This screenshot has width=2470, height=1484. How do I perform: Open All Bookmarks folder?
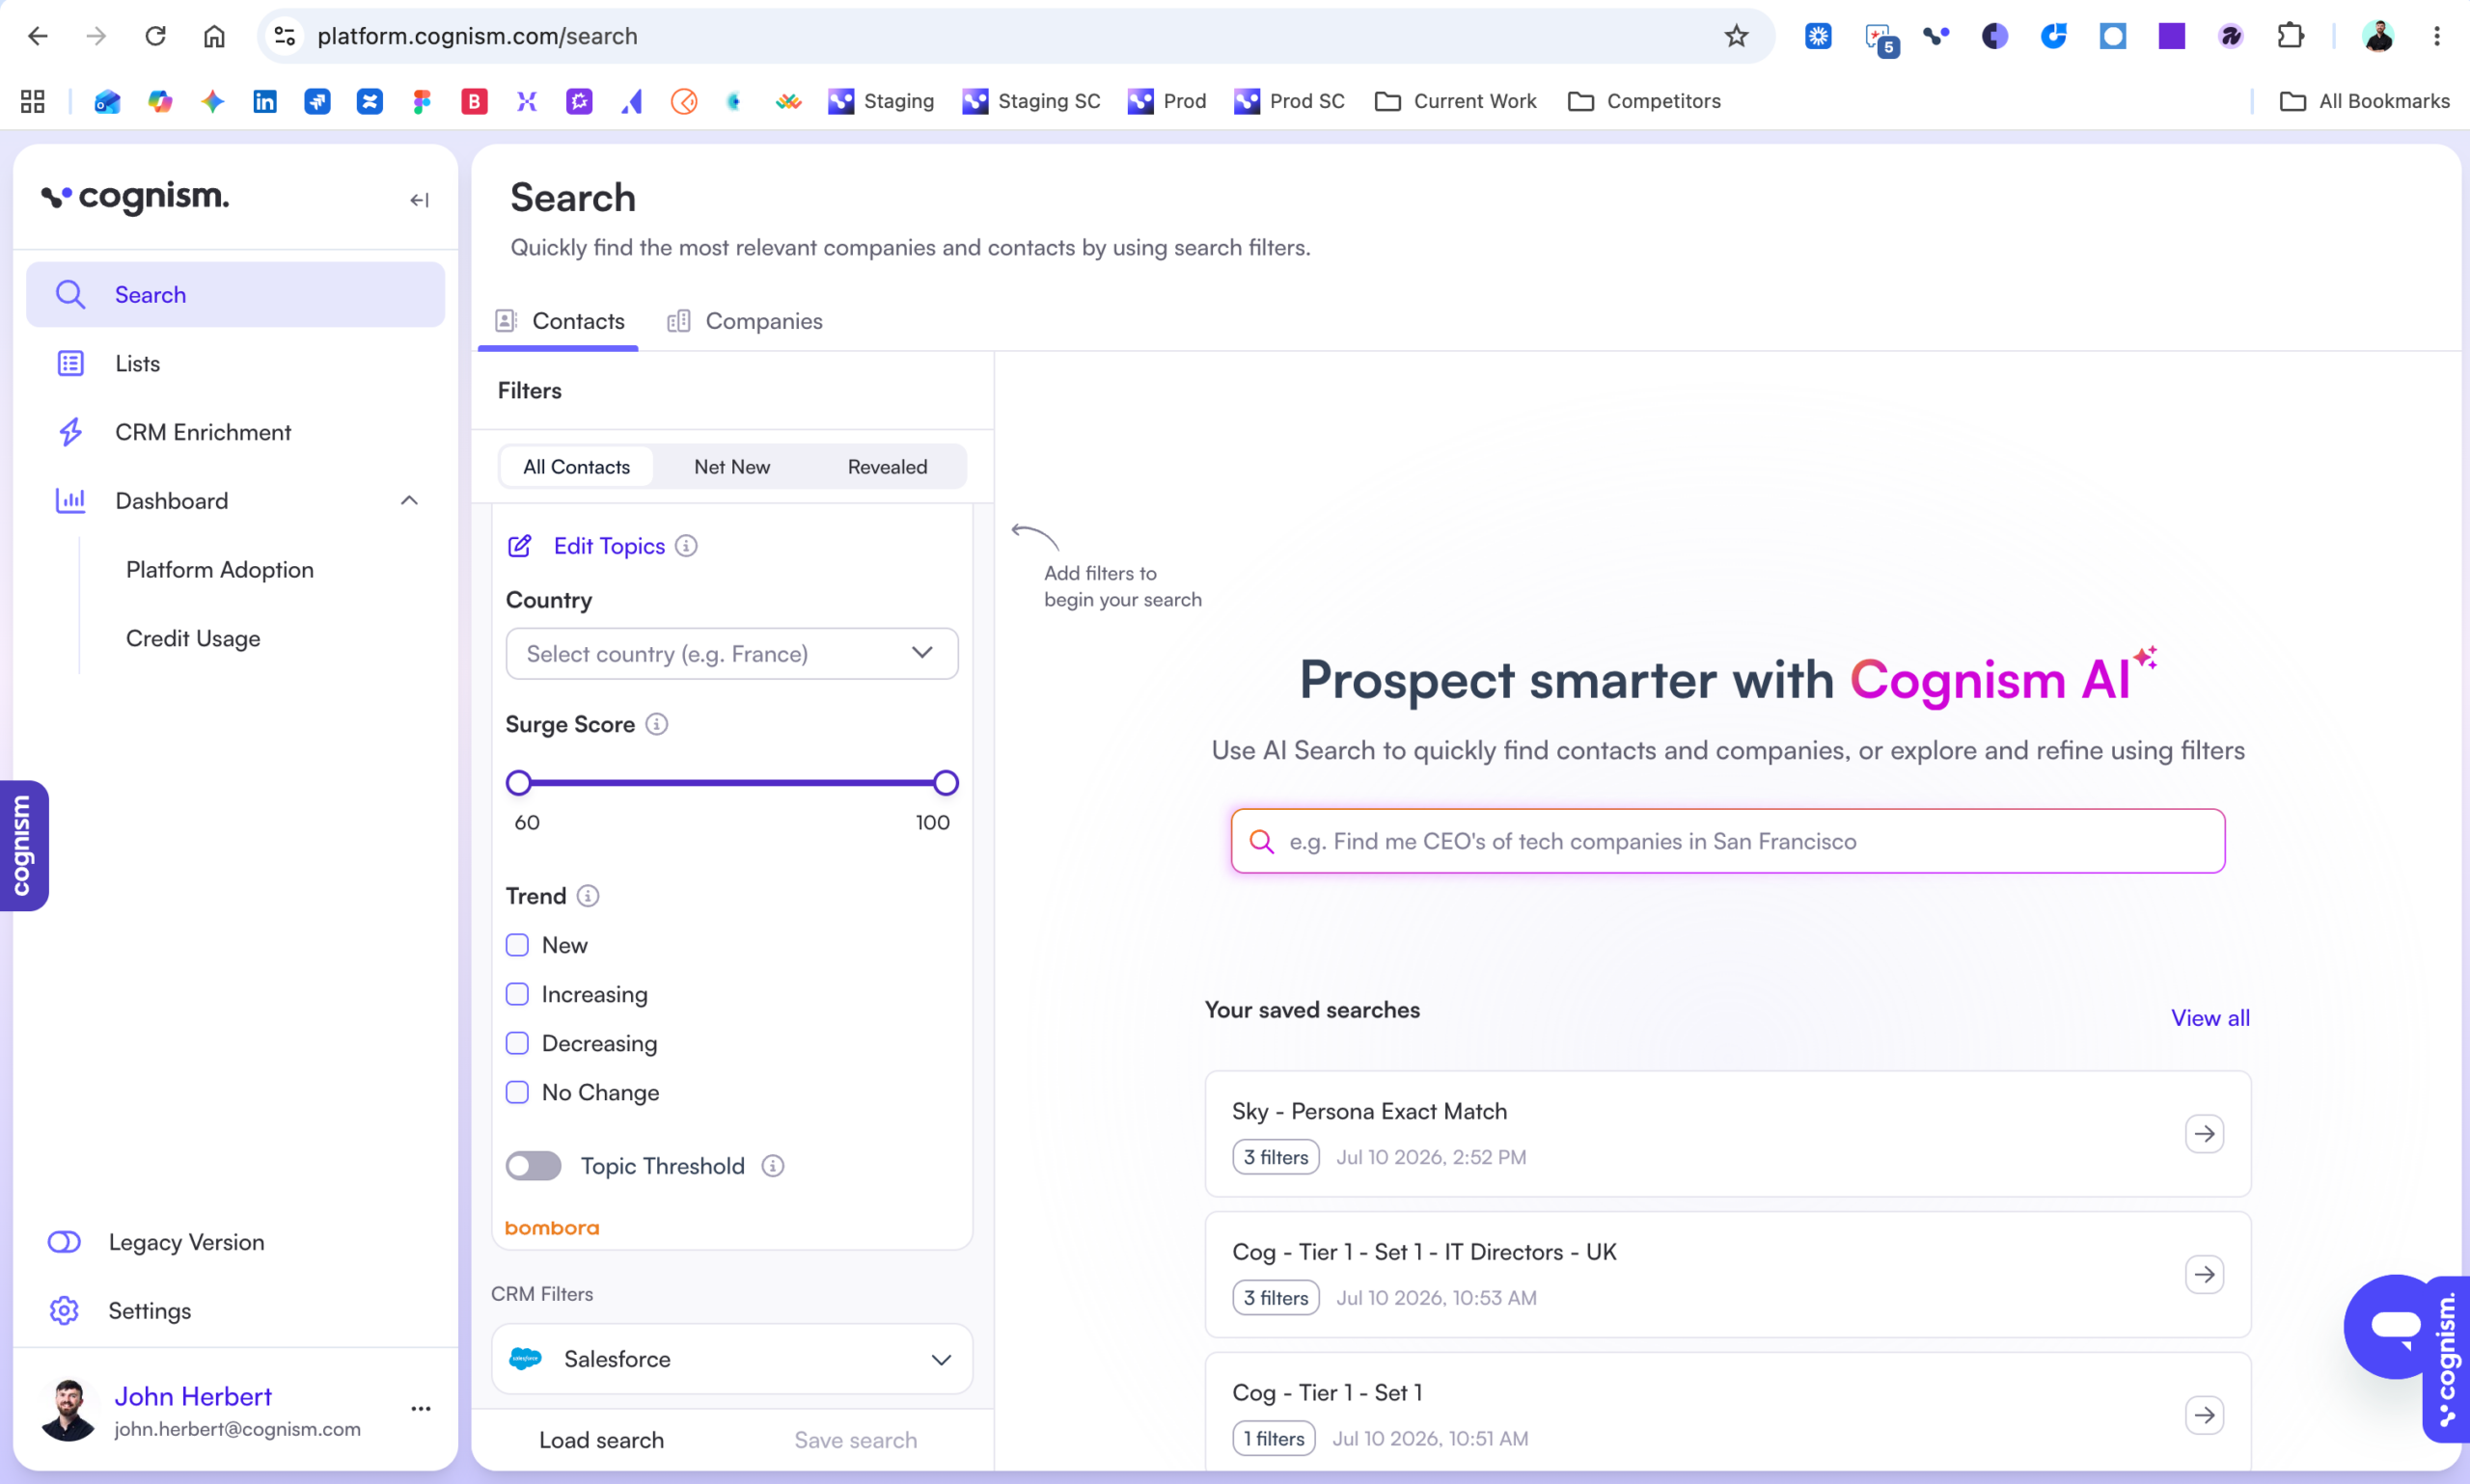tap(2364, 101)
